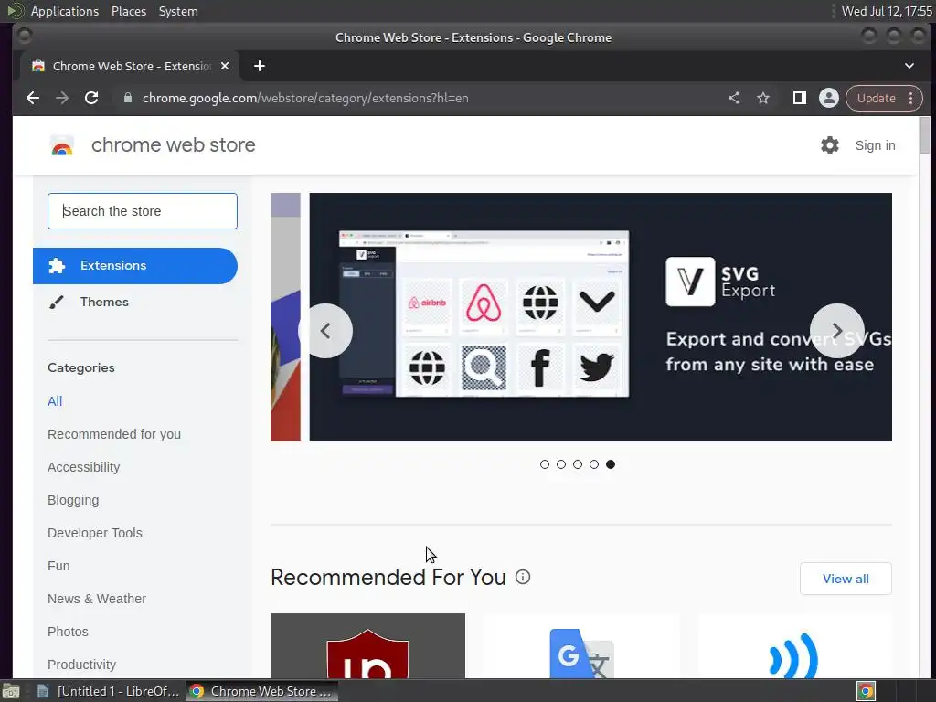Open the SVG Export featured banner
Viewport: 936px width, 702px height.
pyautogui.click(x=601, y=317)
